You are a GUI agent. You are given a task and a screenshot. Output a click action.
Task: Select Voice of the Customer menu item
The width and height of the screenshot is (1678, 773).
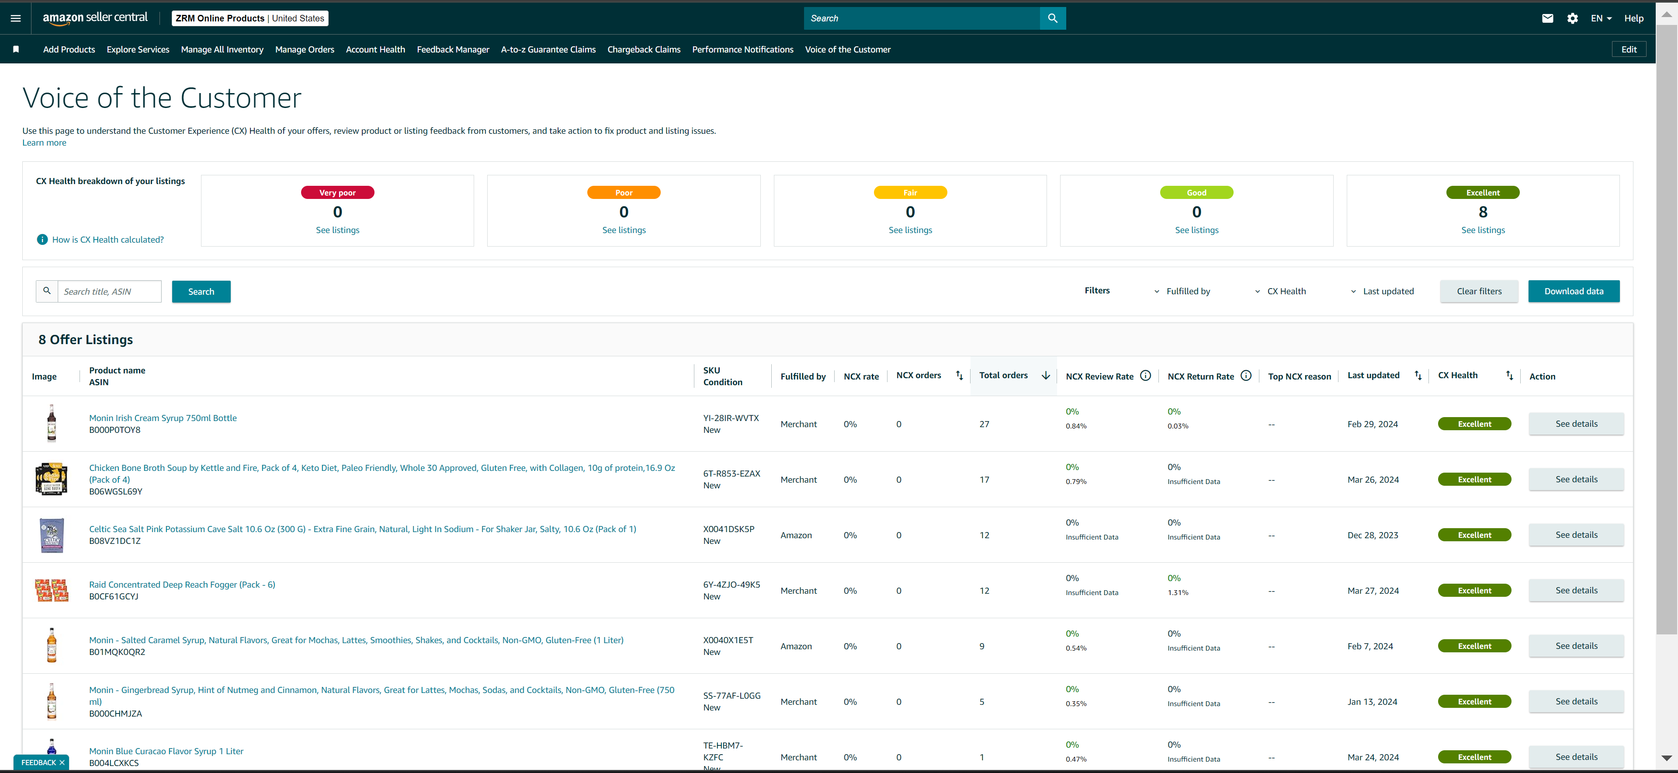click(x=847, y=49)
